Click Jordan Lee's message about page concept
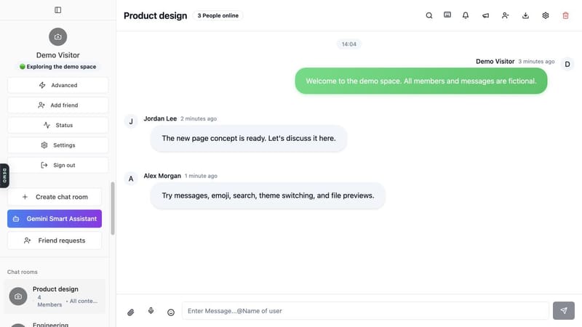This screenshot has height=327, width=582. (x=249, y=138)
